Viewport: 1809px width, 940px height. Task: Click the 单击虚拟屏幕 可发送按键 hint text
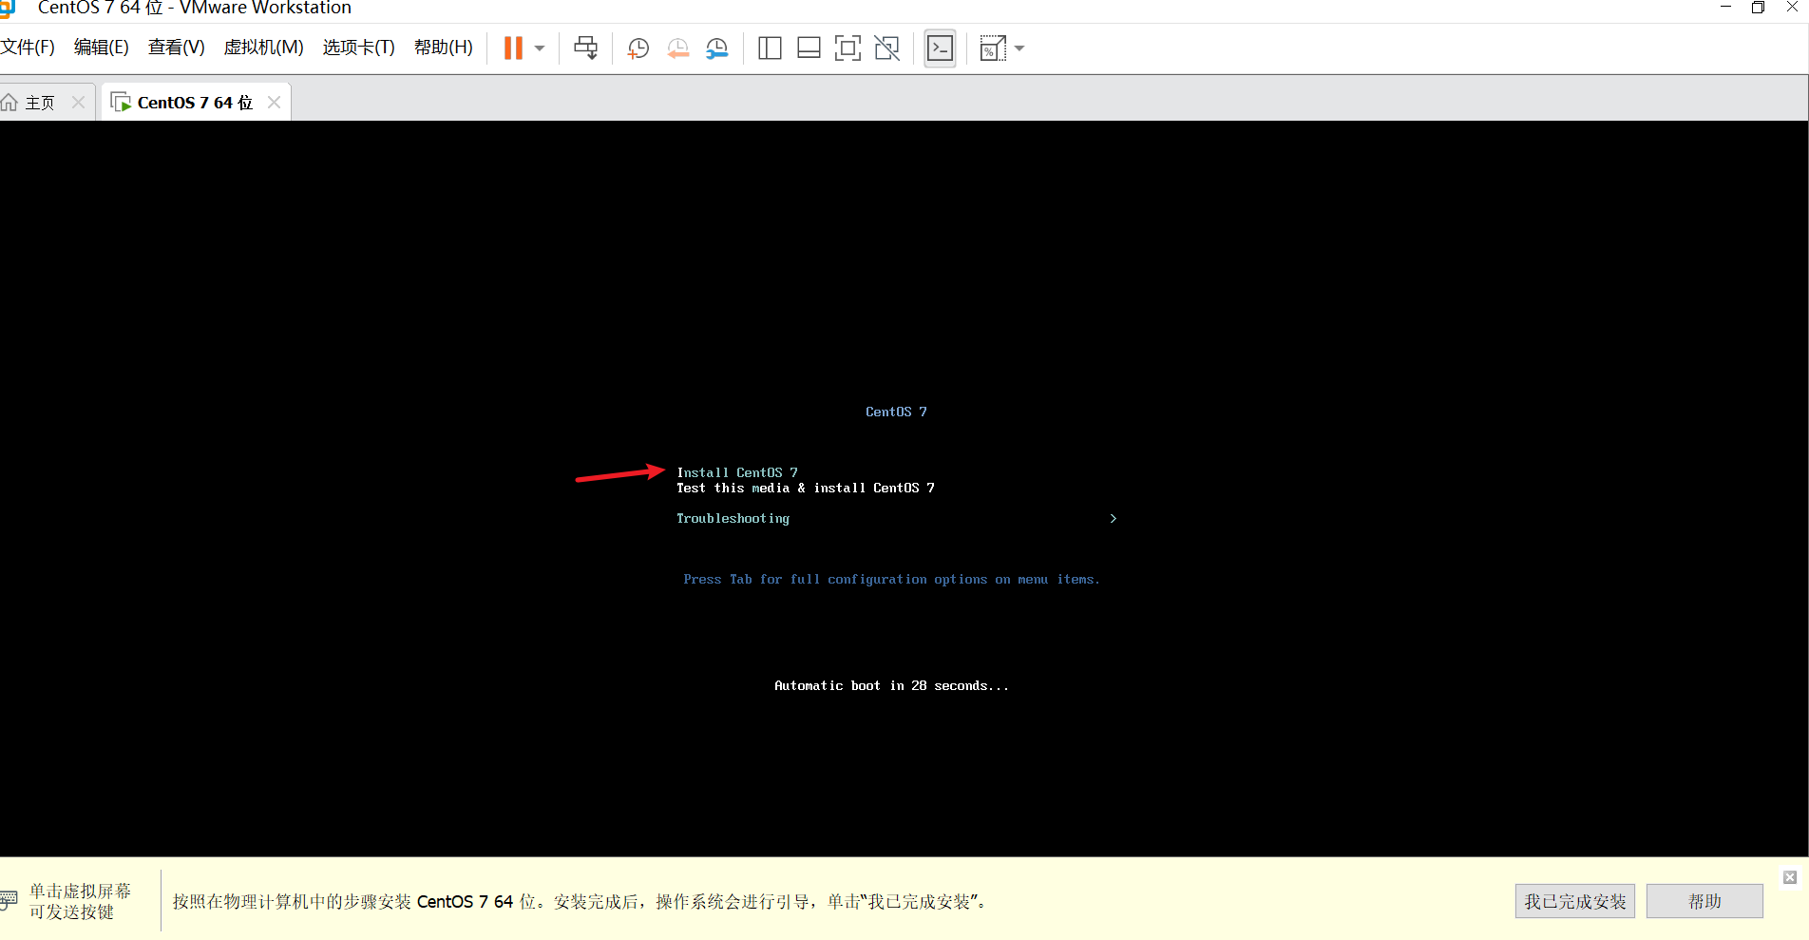pyautogui.click(x=80, y=901)
